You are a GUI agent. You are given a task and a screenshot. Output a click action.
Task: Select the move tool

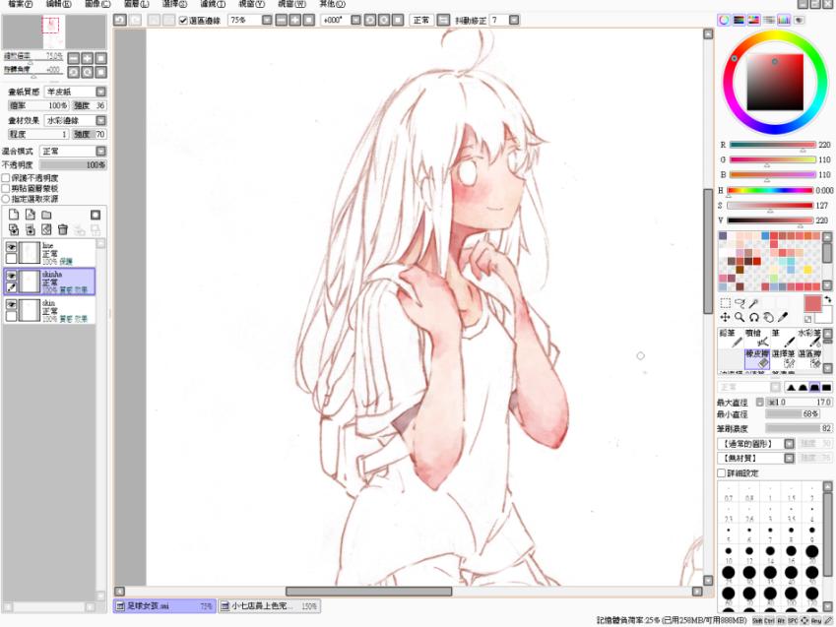tap(725, 317)
